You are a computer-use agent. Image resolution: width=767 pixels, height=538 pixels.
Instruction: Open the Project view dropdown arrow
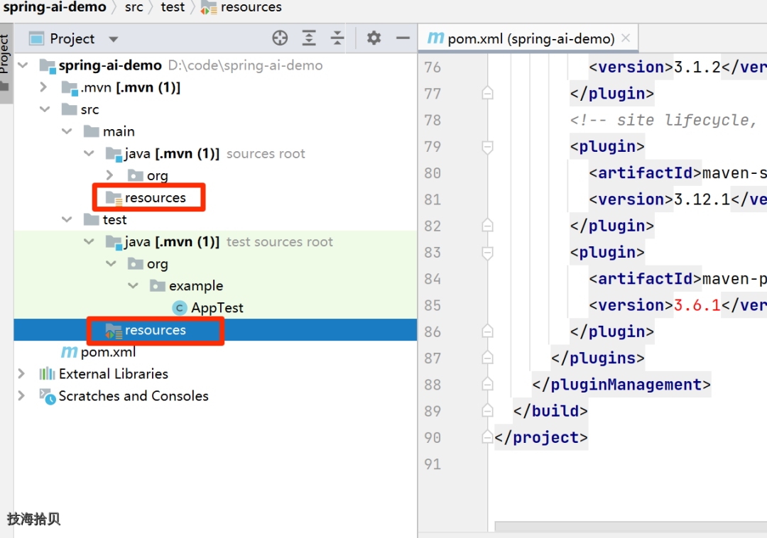click(114, 39)
